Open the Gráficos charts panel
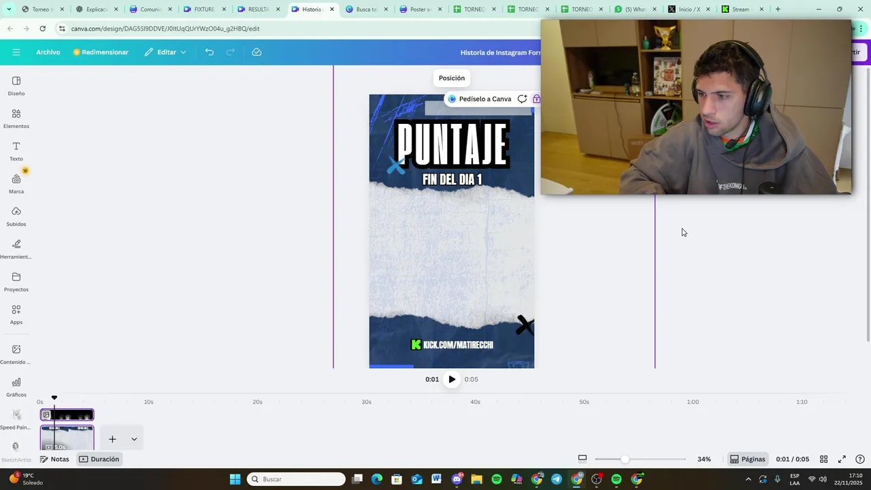 [x=16, y=387]
